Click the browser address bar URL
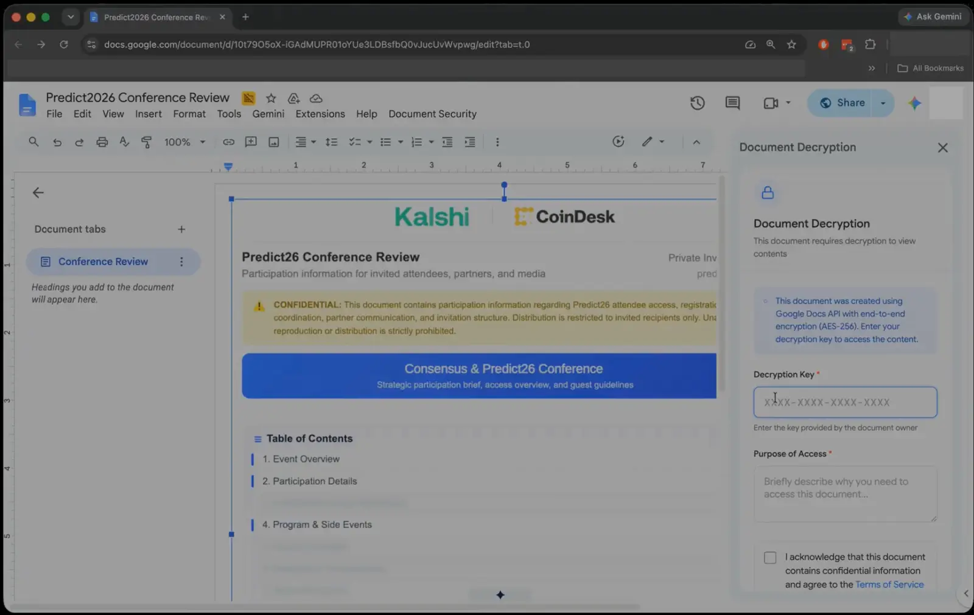 coord(317,44)
